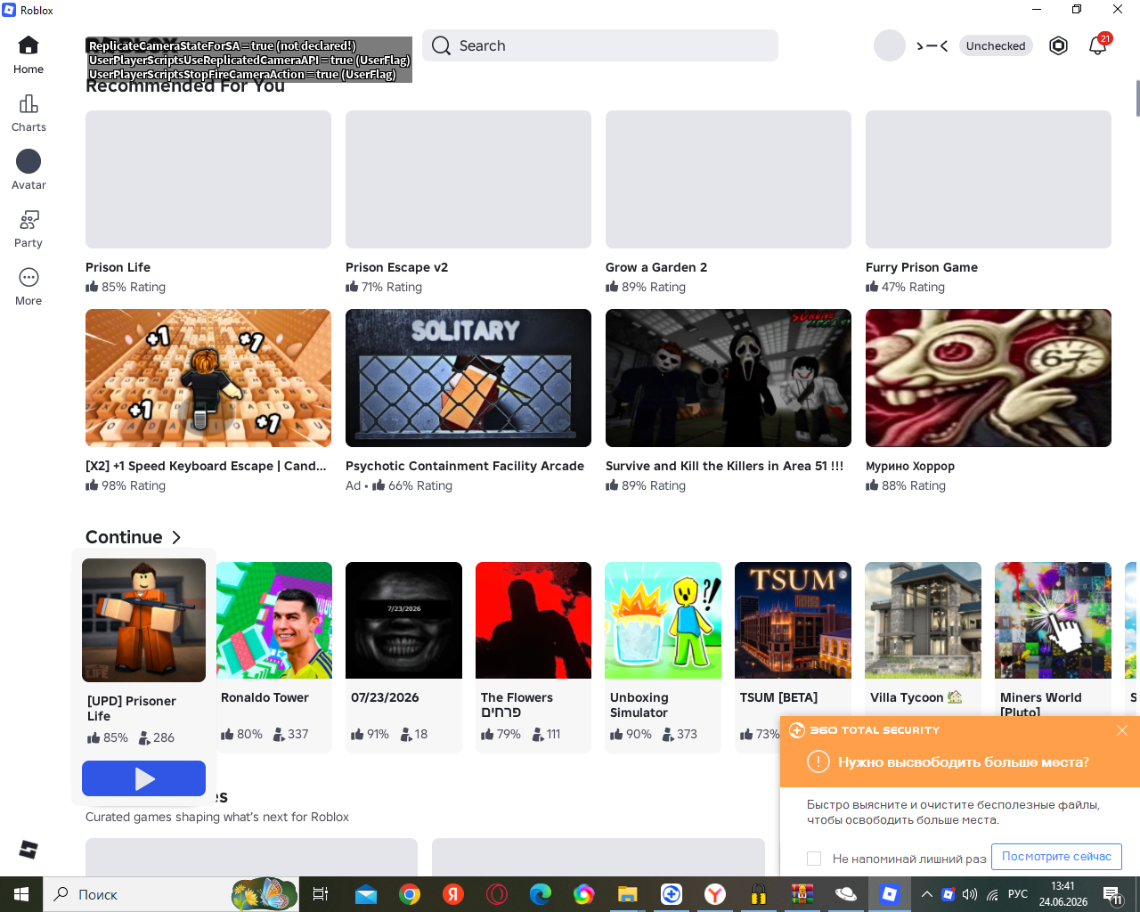1140x912 pixels.
Task: Open the Robux hexagon icon
Action: pyautogui.click(x=1058, y=45)
